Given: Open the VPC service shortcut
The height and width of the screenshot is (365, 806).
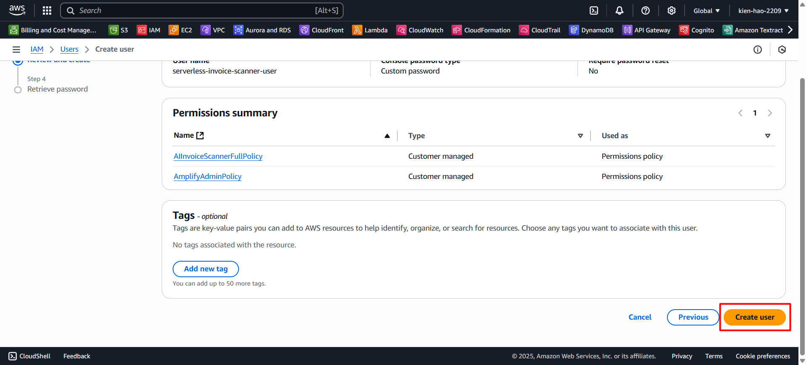Looking at the screenshot, I should pyautogui.click(x=213, y=30).
